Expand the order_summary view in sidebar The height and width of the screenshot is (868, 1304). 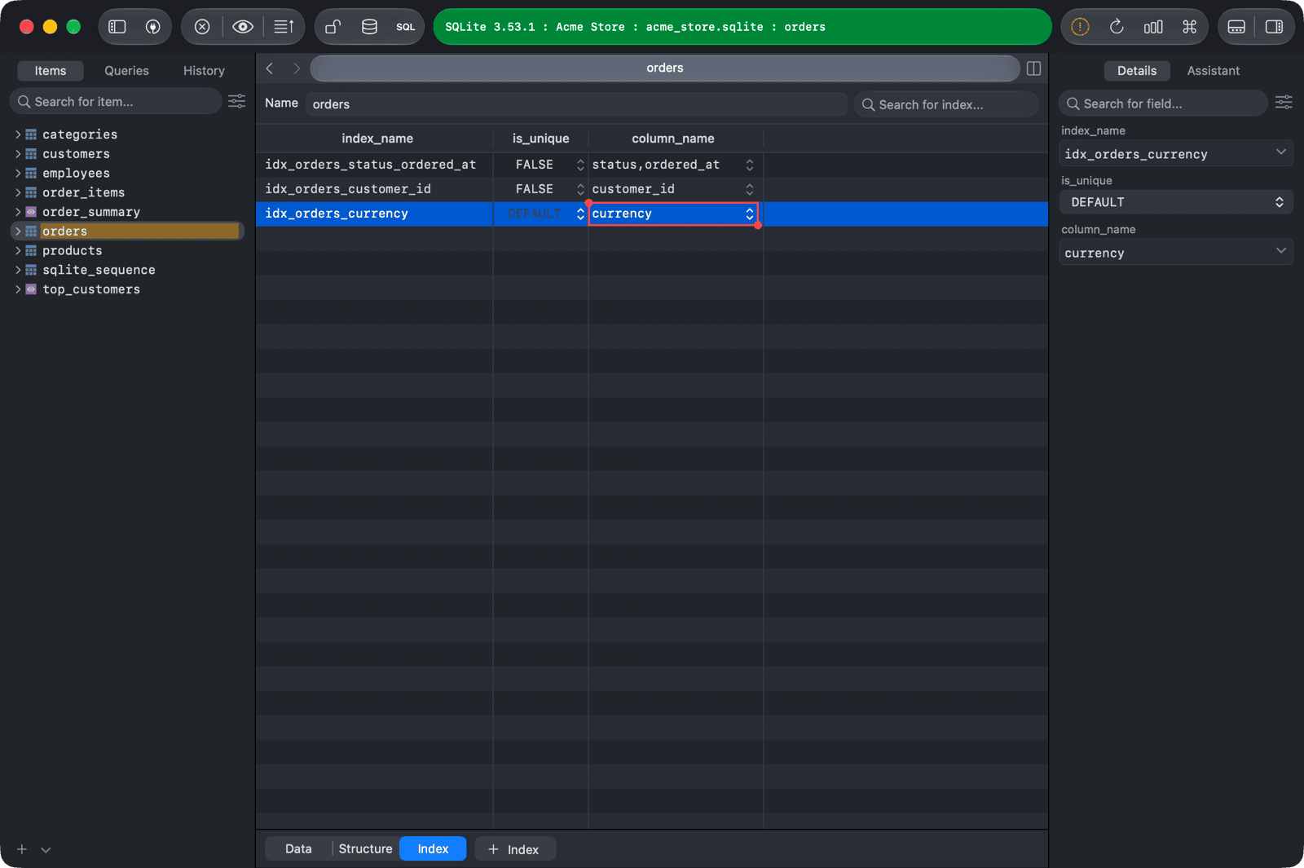pos(18,212)
